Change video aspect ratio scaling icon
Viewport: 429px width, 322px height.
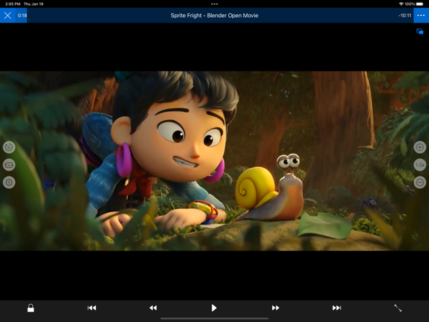pyautogui.click(x=397, y=308)
